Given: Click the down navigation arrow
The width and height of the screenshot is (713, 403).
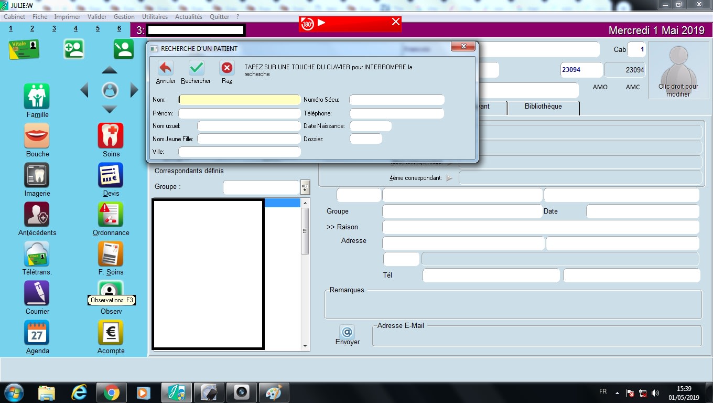Looking at the screenshot, I should click(x=110, y=110).
